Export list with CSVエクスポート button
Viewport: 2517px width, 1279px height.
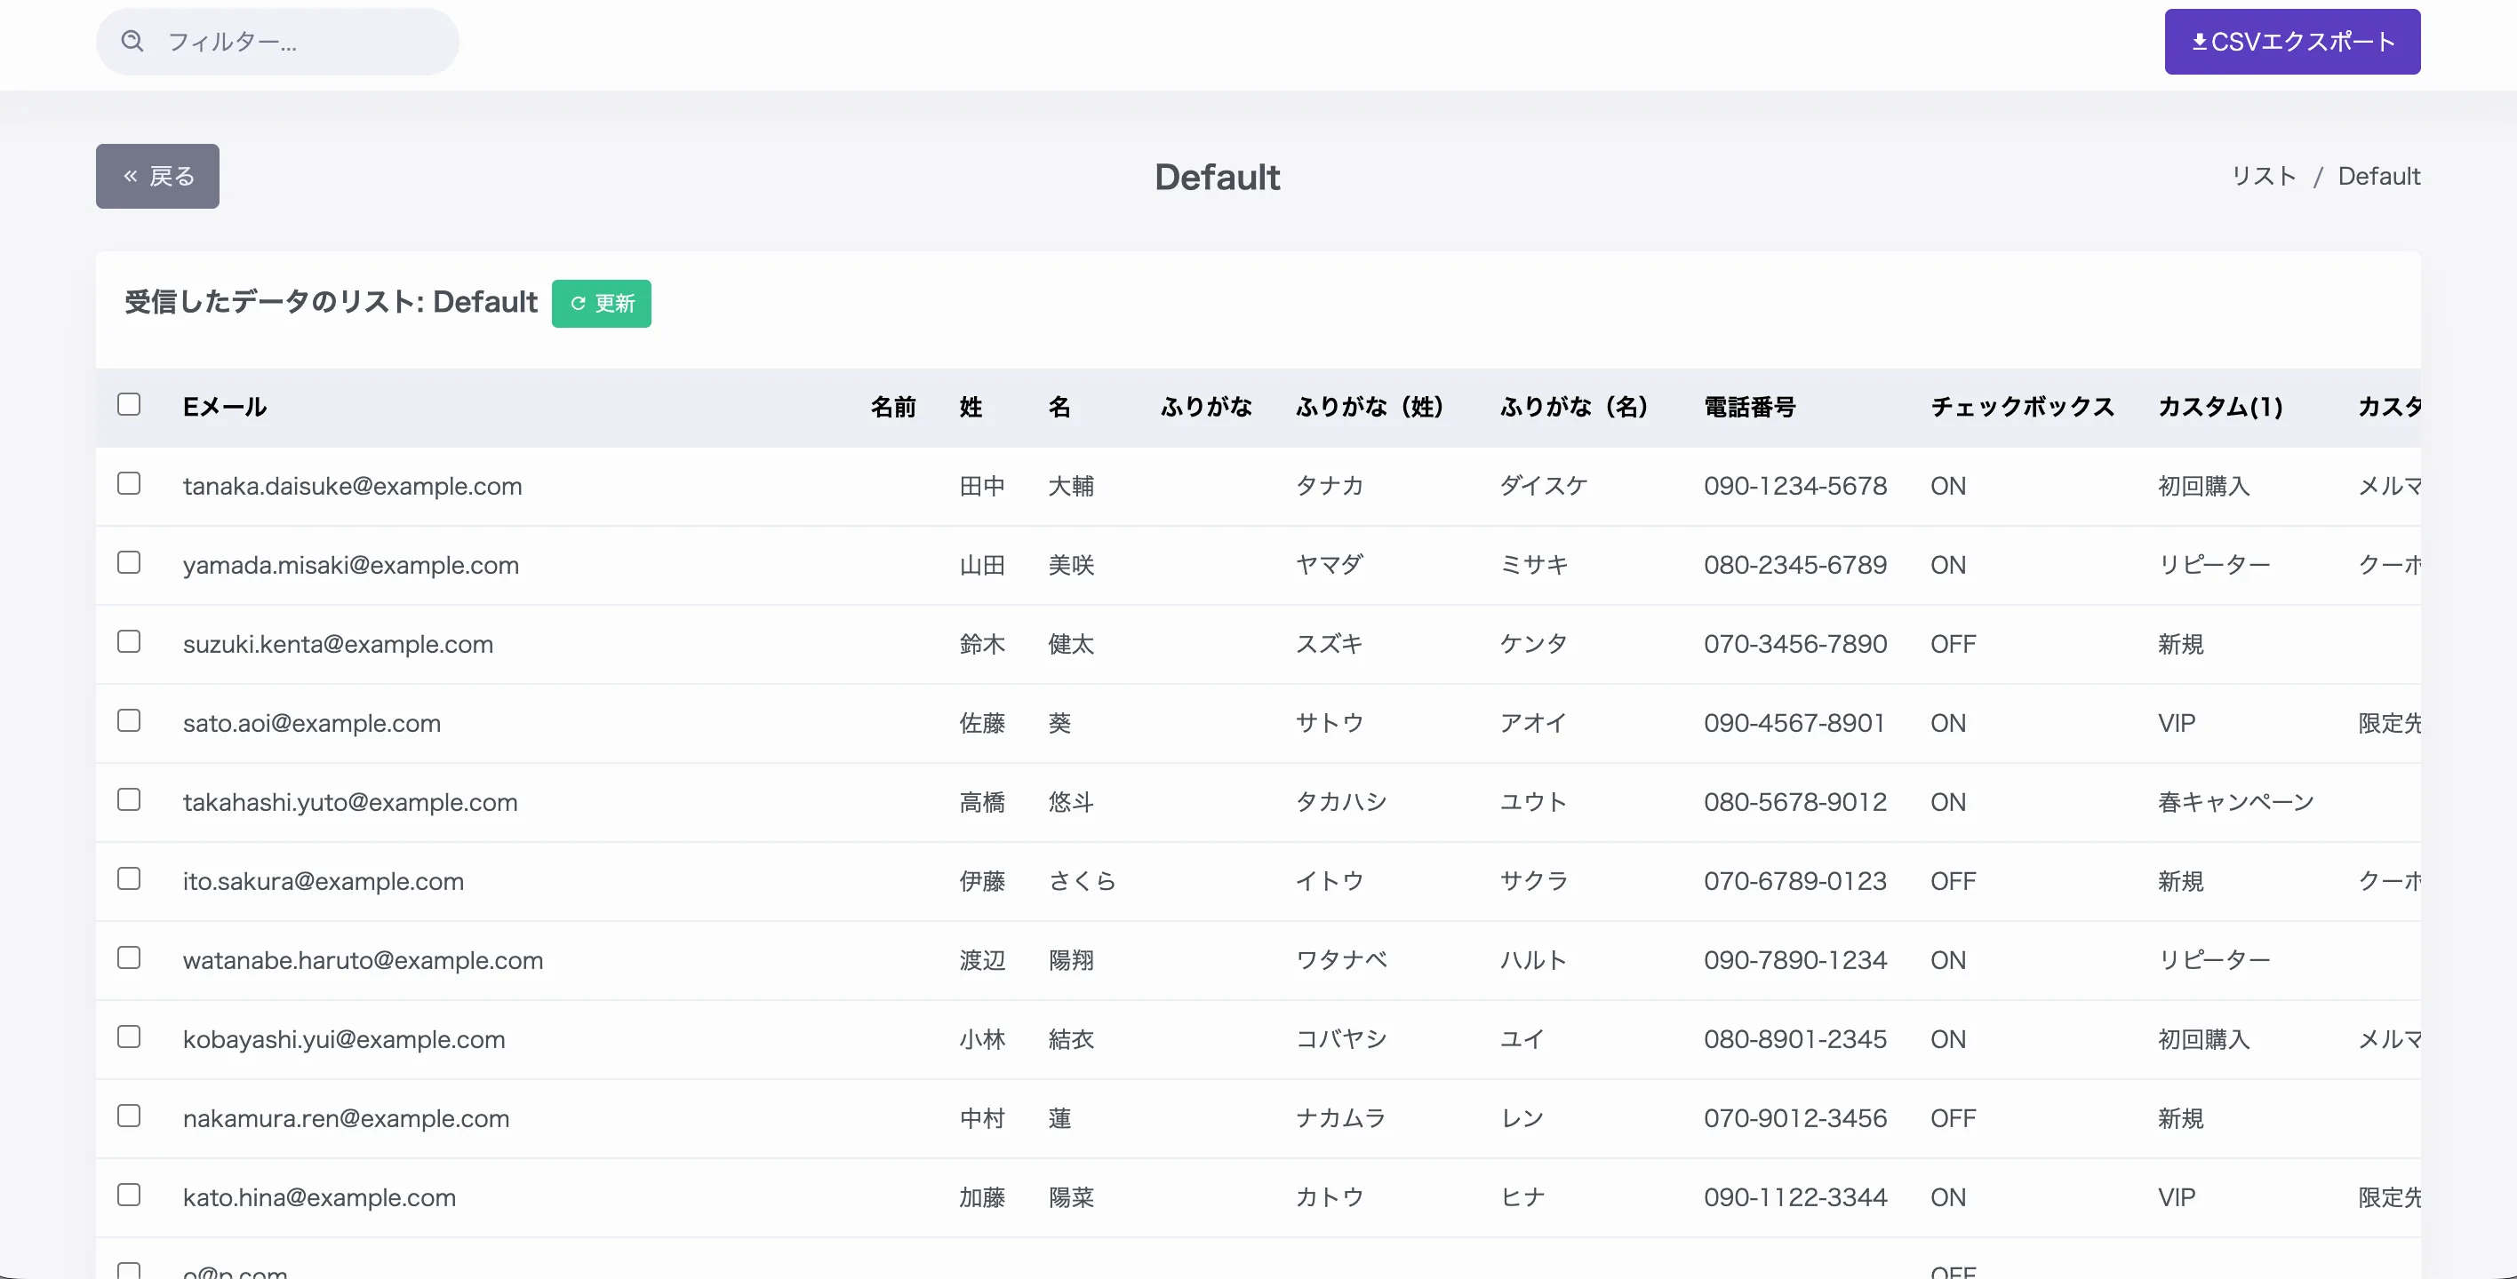(x=2292, y=41)
